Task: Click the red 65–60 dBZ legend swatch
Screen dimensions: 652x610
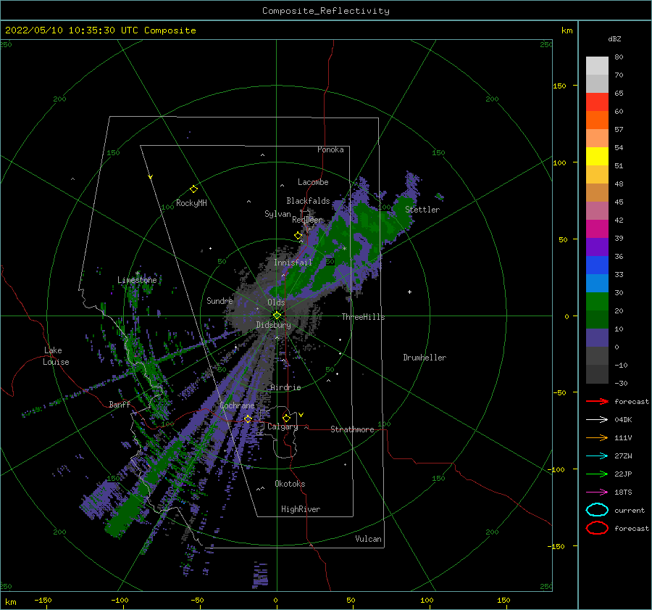Action: point(597,102)
